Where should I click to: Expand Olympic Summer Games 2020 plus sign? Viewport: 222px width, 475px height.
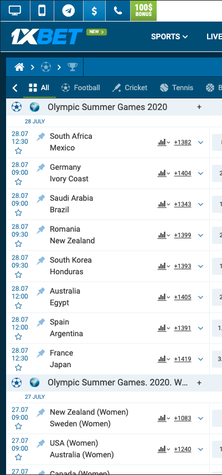click(199, 107)
